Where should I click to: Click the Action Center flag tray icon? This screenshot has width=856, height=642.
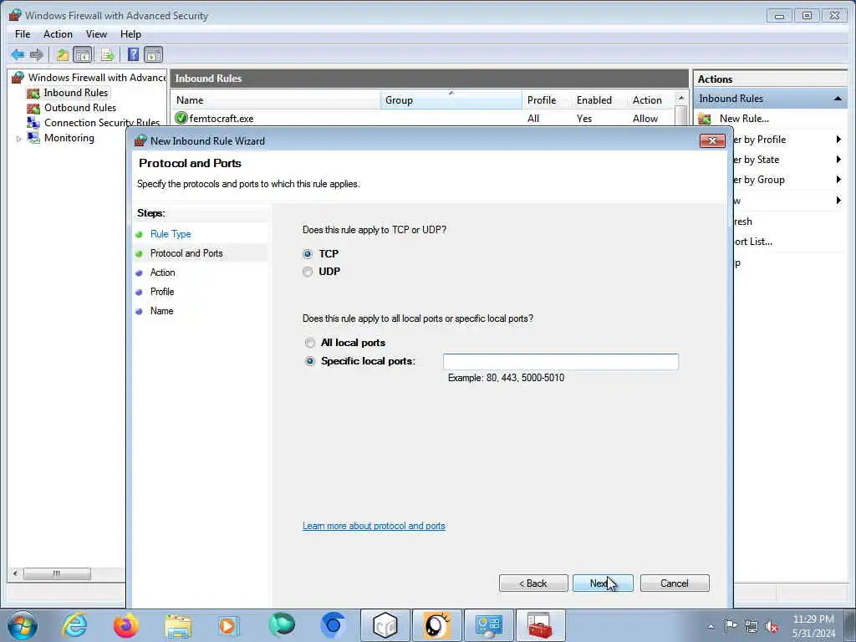(x=731, y=625)
